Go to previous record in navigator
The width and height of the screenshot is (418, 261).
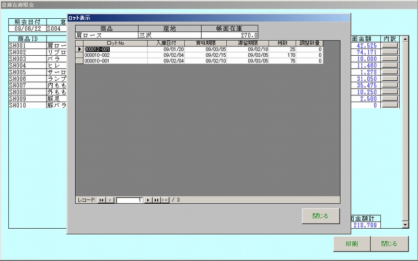(110, 200)
